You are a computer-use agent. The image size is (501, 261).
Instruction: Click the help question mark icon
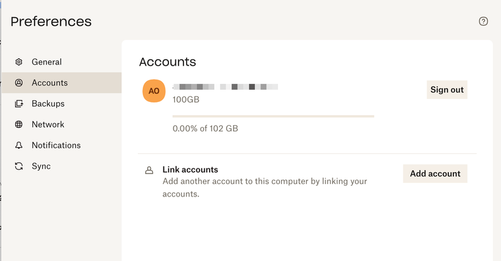pyautogui.click(x=483, y=21)
